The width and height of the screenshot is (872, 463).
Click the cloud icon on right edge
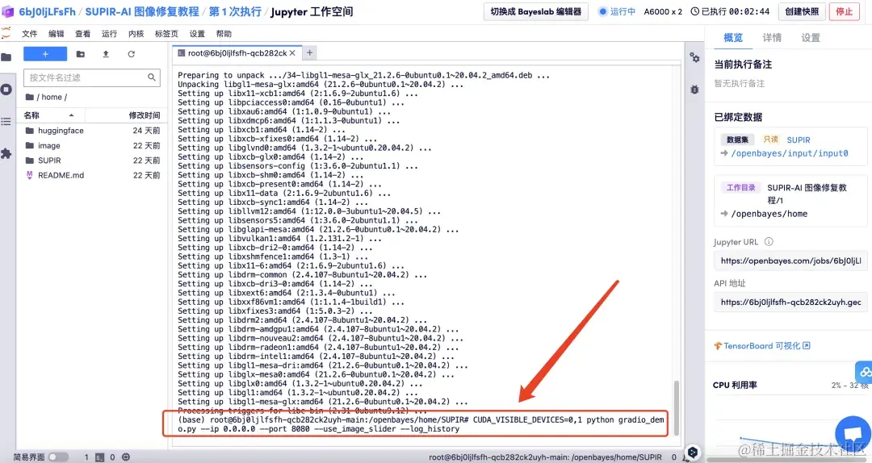pos(864,372)
